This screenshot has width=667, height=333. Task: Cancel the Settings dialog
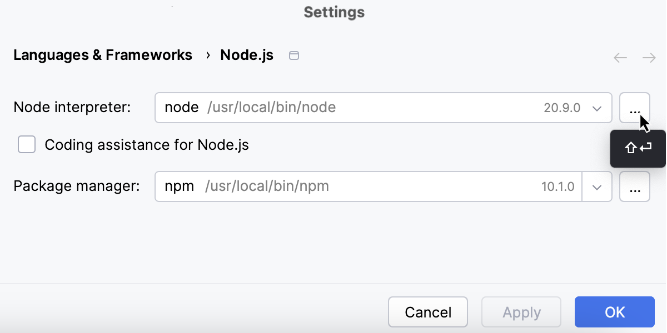[427, 312]
